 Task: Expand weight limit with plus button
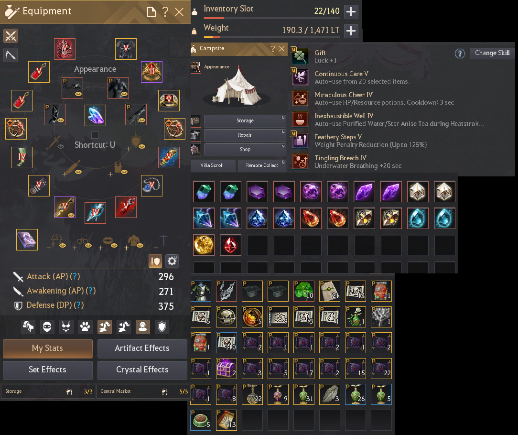click(351, 31)
